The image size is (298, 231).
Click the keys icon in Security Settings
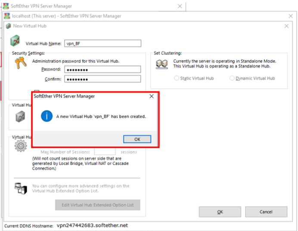pyautogui.click(x=21, y=65)
